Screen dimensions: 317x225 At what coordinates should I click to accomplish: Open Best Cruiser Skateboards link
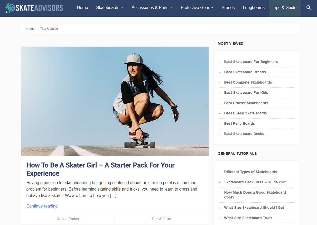246,103
